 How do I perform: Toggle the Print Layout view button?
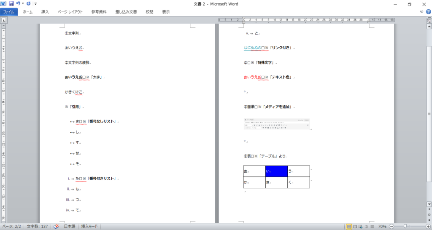349,227
